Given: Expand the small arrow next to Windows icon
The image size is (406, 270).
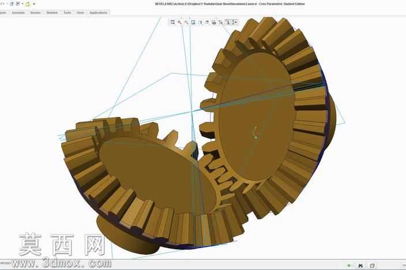Looking at the screenshot, I should point(22,4).
